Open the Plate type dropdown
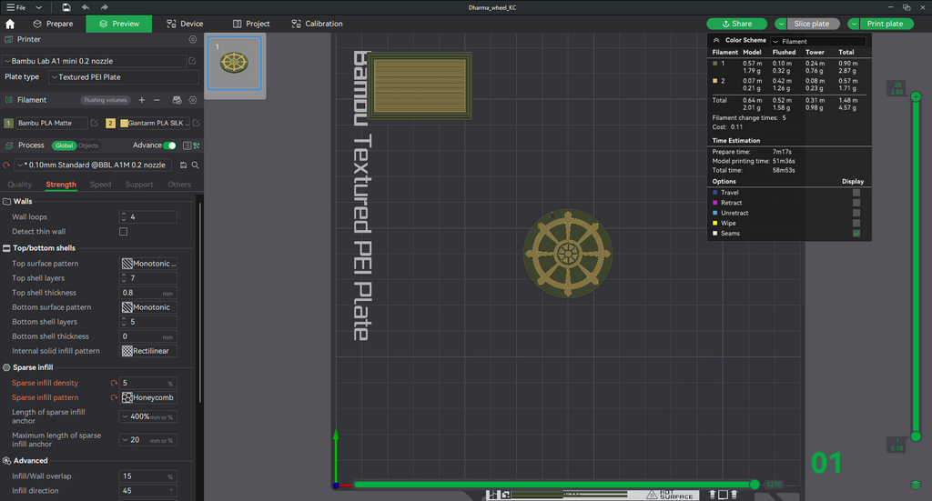932x501 pixels. pyautogui.click(x=124, y=77)
